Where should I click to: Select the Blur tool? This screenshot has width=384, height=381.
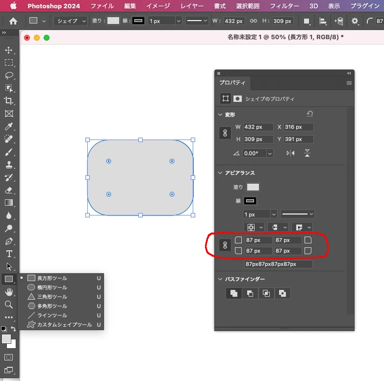[x=9, y=215]
